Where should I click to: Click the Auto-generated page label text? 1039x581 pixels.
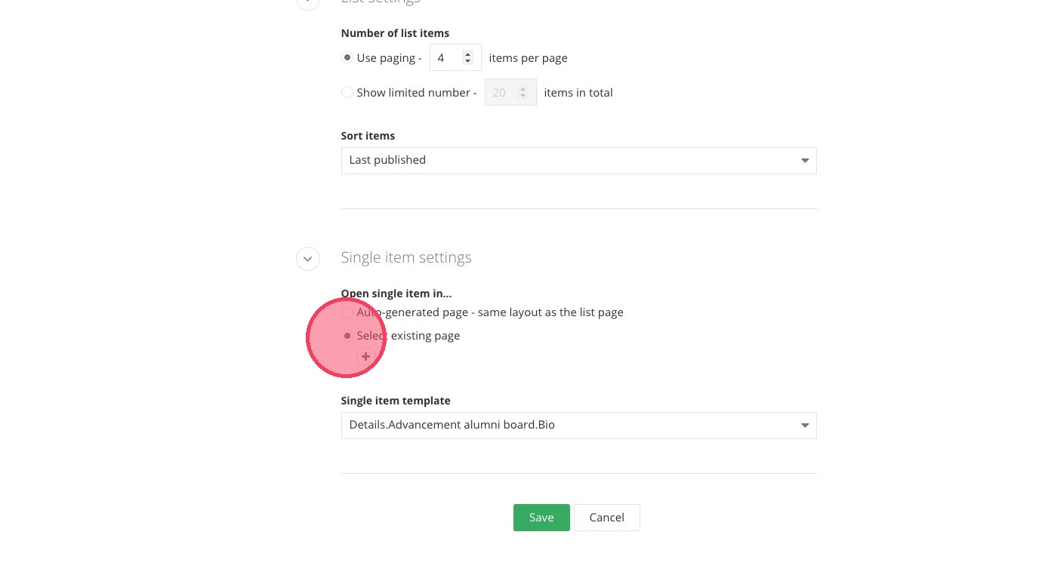(x=490, y=312)
